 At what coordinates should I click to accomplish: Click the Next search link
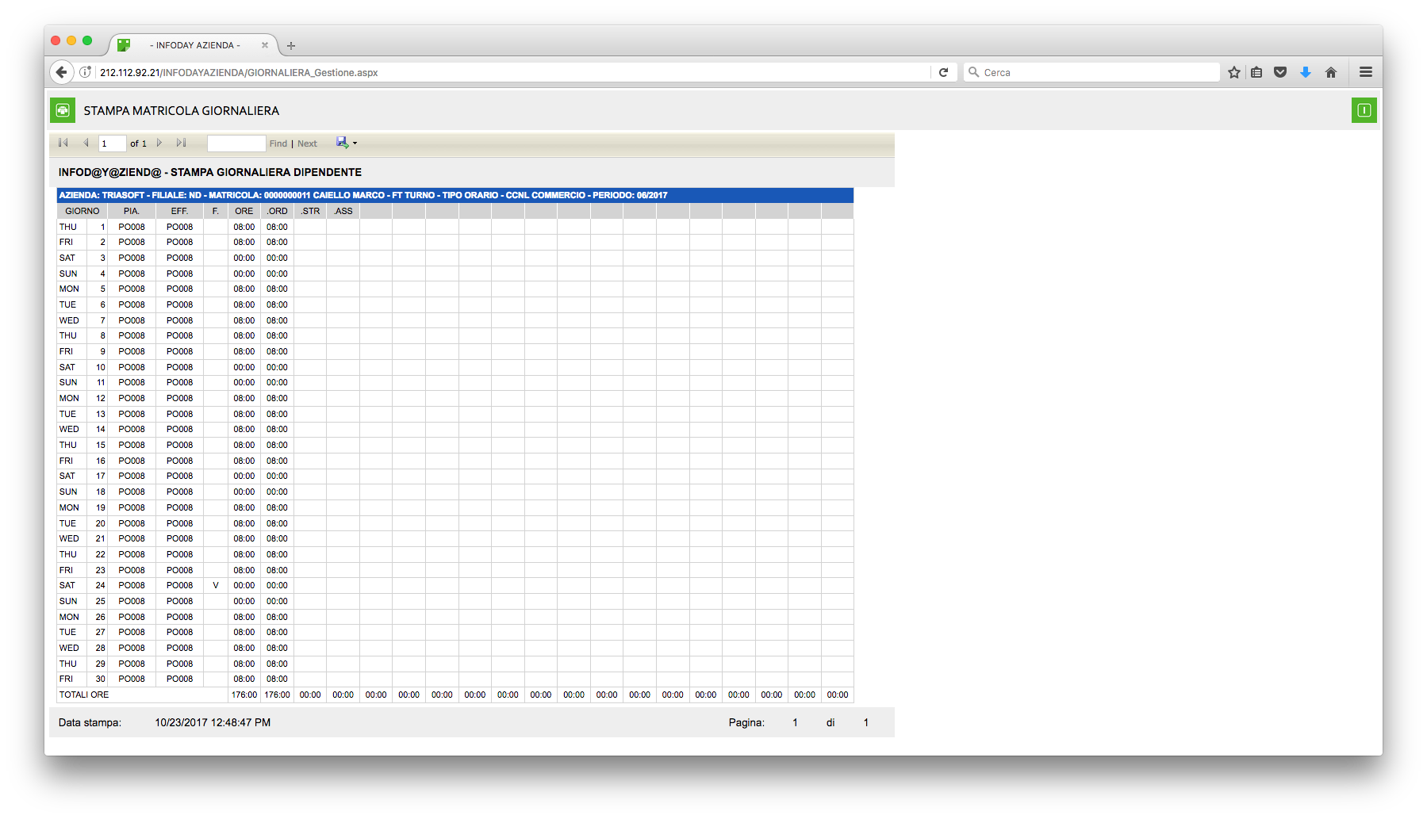[308, 144]
